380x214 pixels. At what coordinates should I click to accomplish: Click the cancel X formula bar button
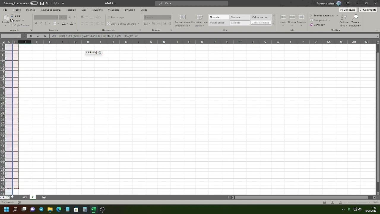(31, 36)
